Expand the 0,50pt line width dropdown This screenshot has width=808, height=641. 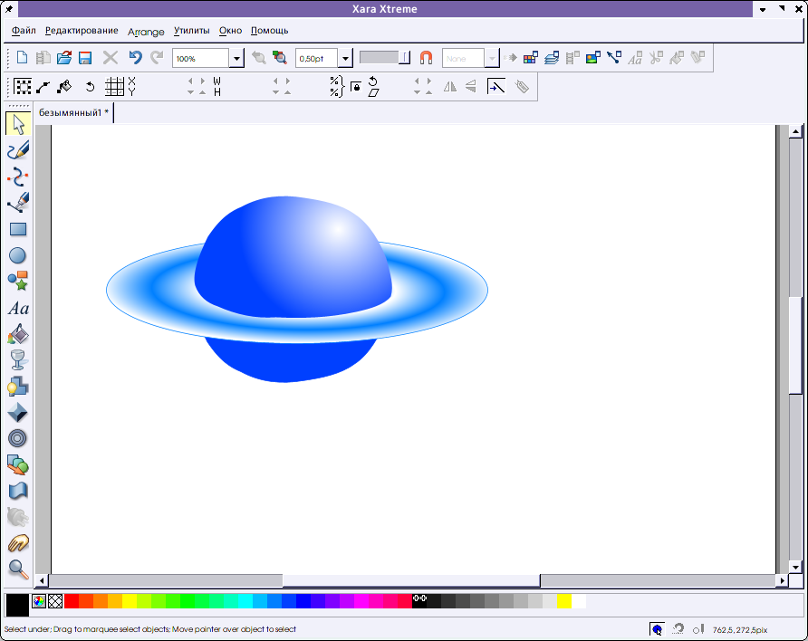(x=345, y=59)
